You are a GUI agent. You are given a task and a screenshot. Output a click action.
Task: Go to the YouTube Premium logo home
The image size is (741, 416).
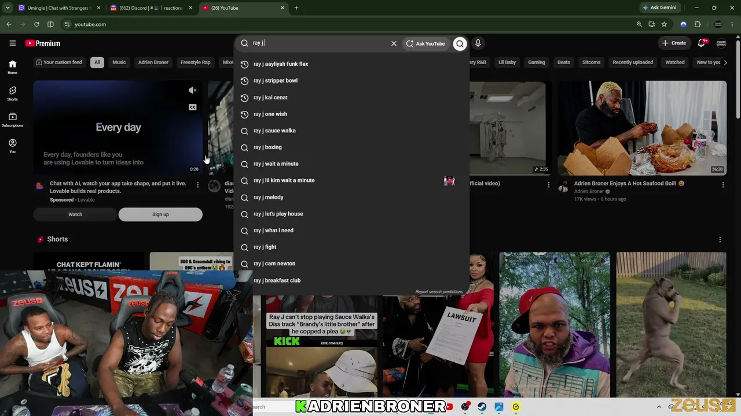[43, 43]
